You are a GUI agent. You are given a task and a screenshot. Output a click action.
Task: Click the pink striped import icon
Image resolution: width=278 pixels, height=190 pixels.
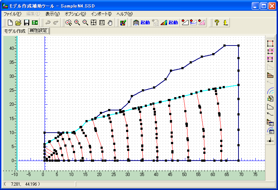202,23
